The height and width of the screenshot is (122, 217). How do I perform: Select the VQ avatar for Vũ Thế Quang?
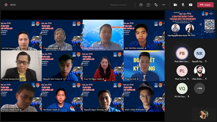click(x=182, y=88)
